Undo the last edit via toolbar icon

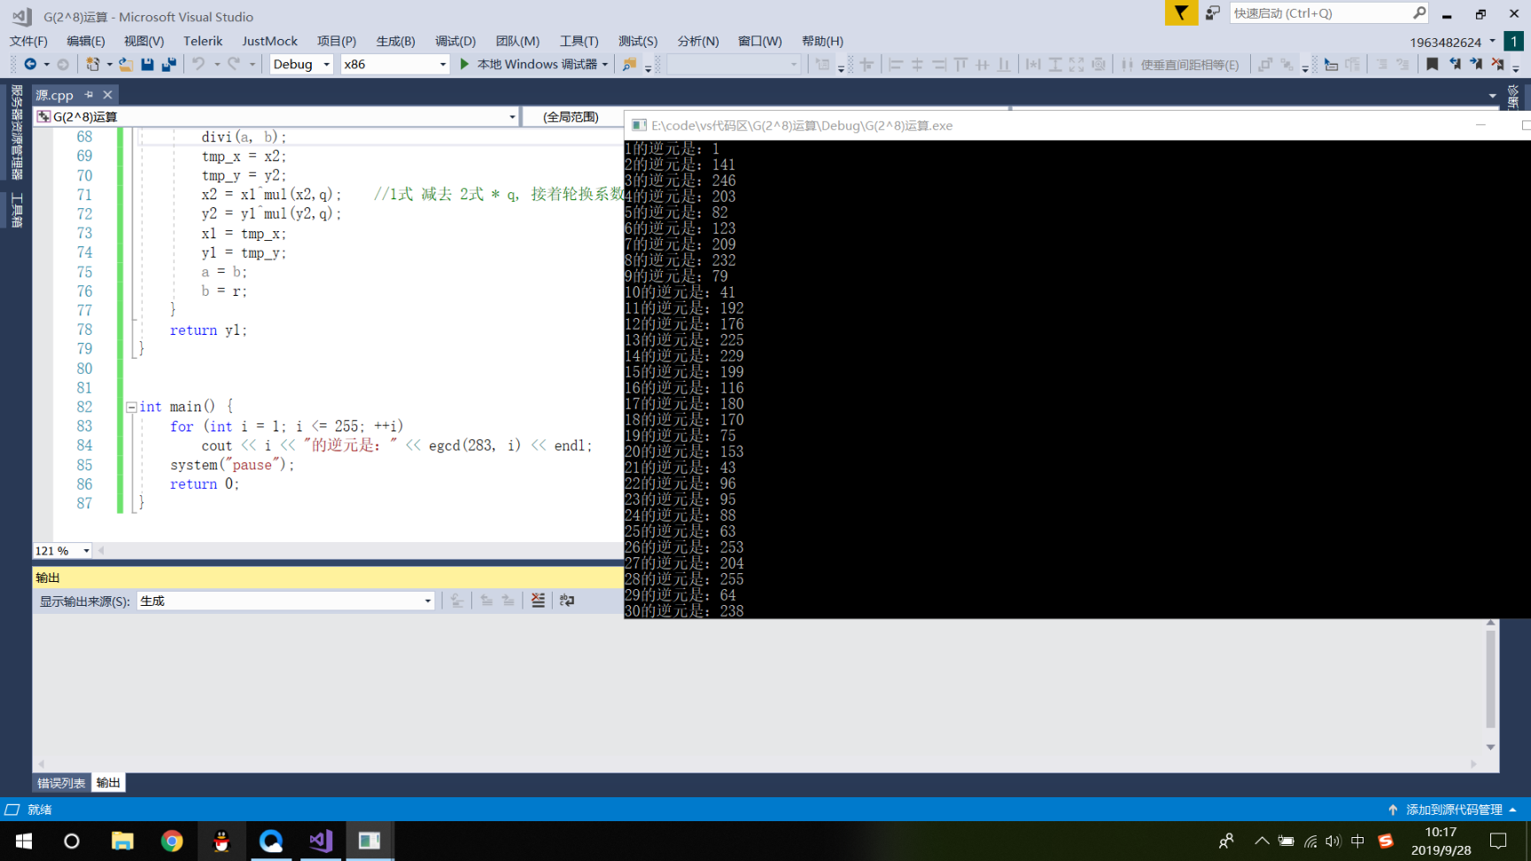click(198, 64)
